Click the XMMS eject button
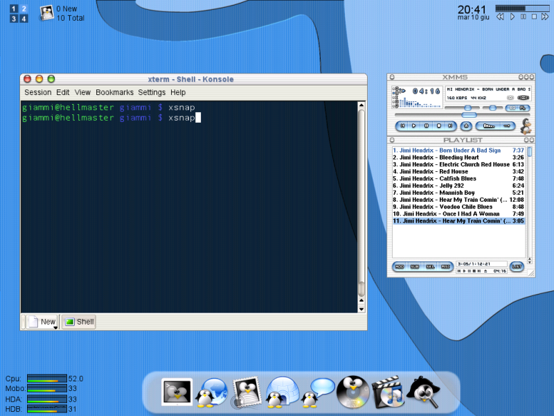Image resolution: width=554 pixels, height=416 pixels. 466,125
